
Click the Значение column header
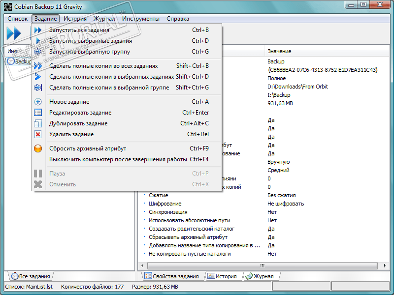coord(327,51)
